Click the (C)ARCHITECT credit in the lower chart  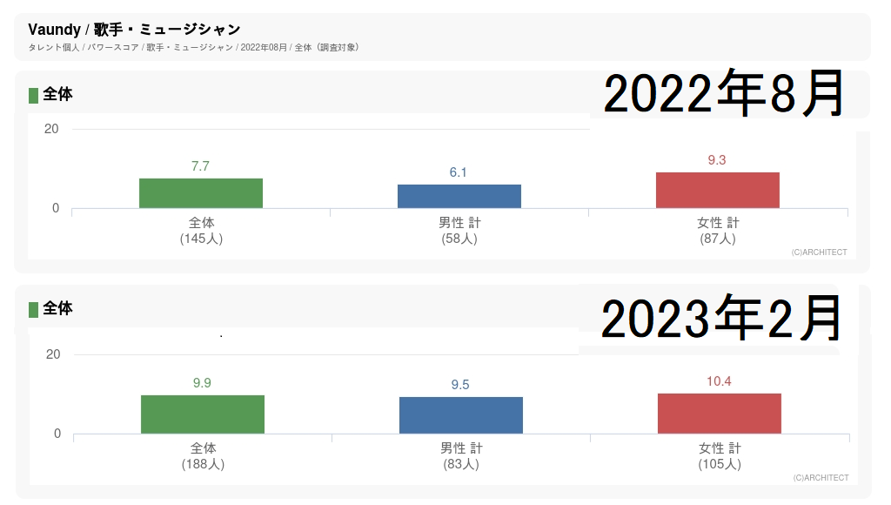(x=821, y=478)
